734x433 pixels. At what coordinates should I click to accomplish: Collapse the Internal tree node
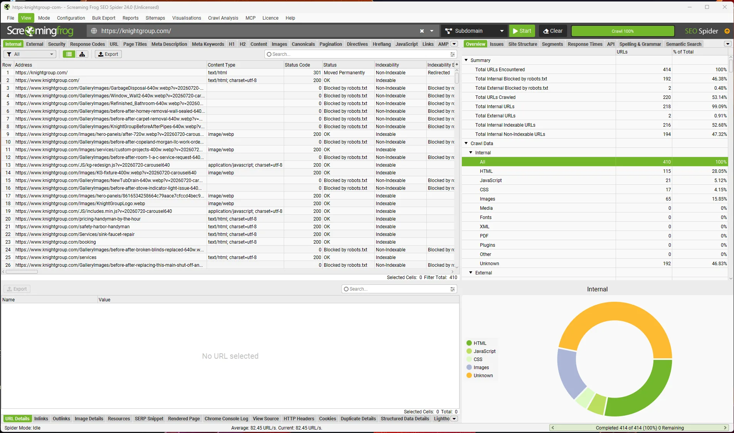[x=471, y=152]
